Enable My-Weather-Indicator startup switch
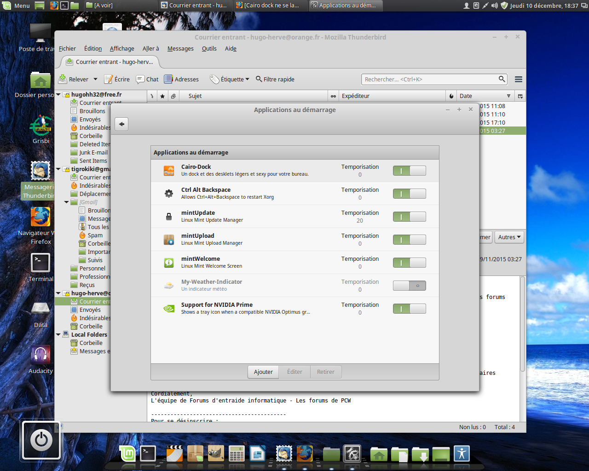 pyautogui.click(x=409, y=286)
